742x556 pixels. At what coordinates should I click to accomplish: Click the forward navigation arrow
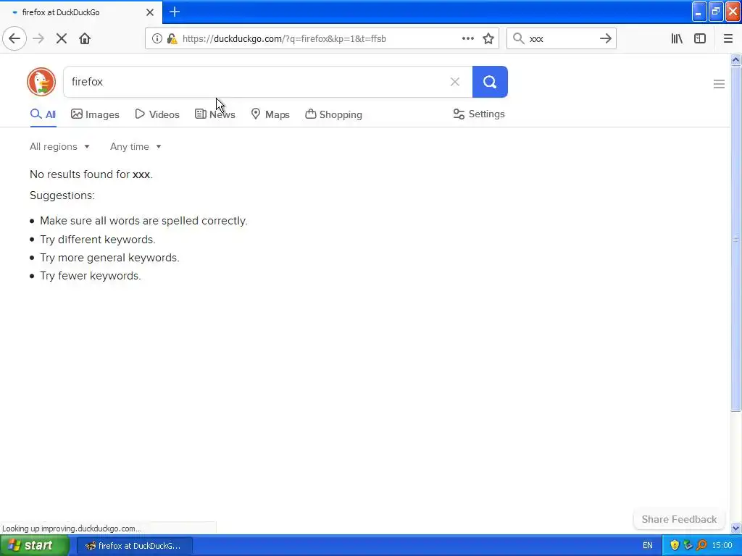click(38, 39)
